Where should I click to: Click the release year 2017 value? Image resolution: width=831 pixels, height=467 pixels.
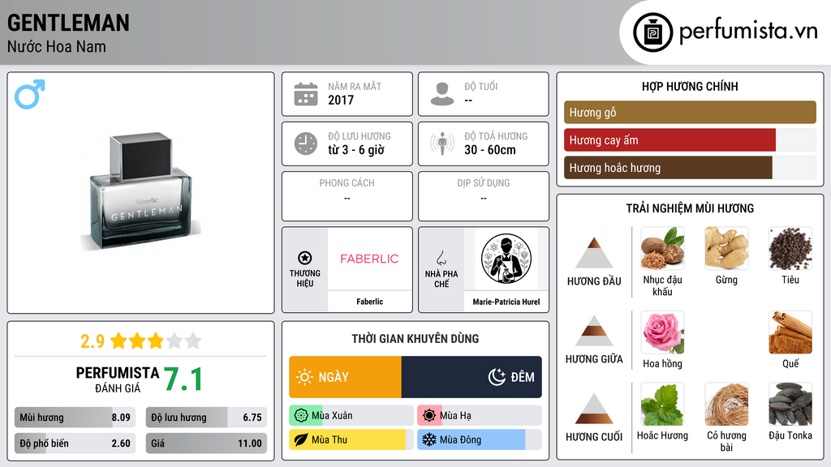coord(341,100)
